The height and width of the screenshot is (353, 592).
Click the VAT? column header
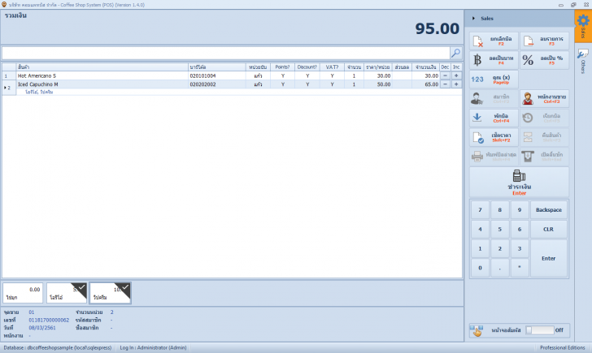[x=333, y=67]
